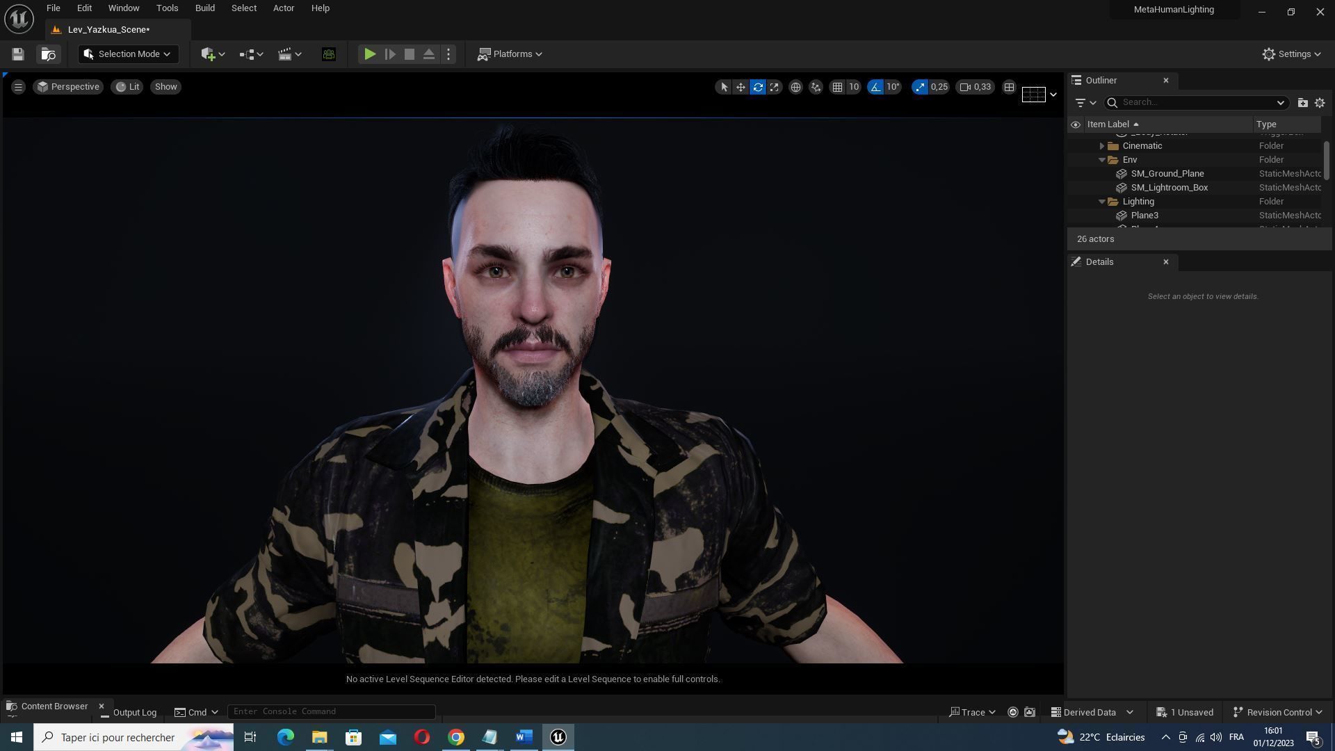Screen dimensions: 1335x751
Task: Toggle rotation angle snapping
Action: pyautogui.click(x=875, y=87)
